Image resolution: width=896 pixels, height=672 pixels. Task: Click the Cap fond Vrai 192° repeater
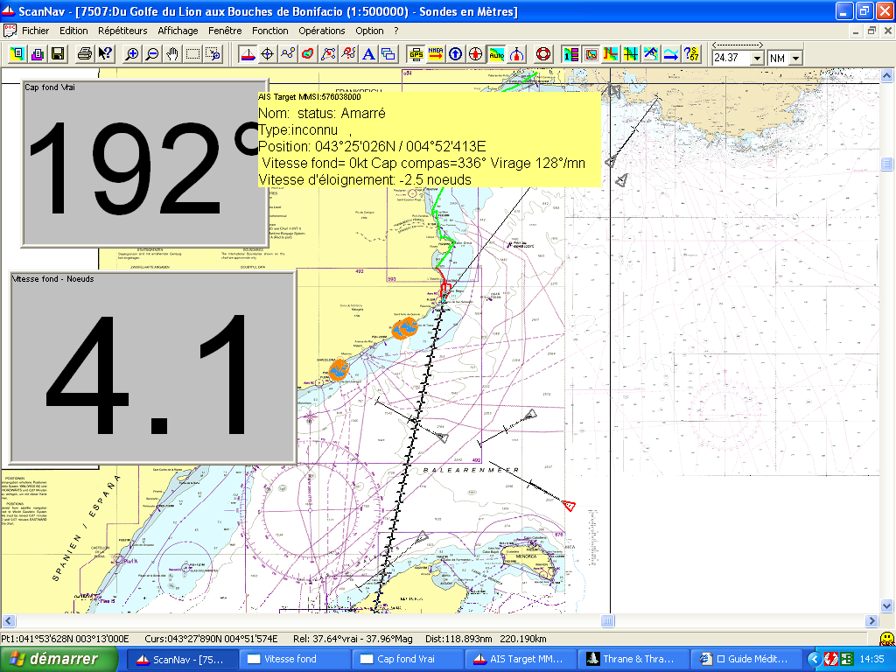coord(145,164)
